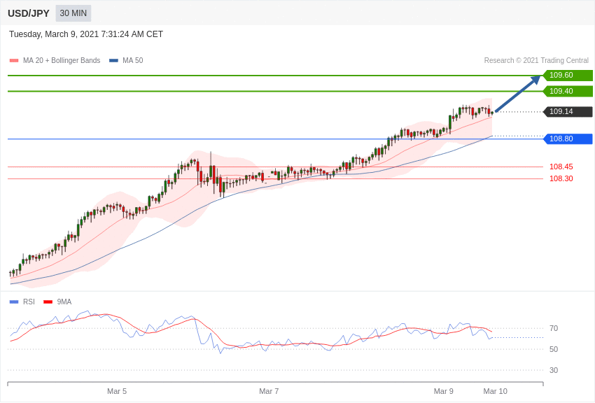Image resolution: width=595 pixels, height=403 pixels.
Task: Click the dark blue MA 50 legend swatch
Action: pos(113,60)
